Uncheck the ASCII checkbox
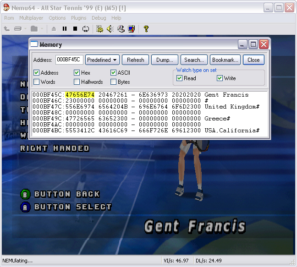 pyautogui.click(x=113, y=73)
